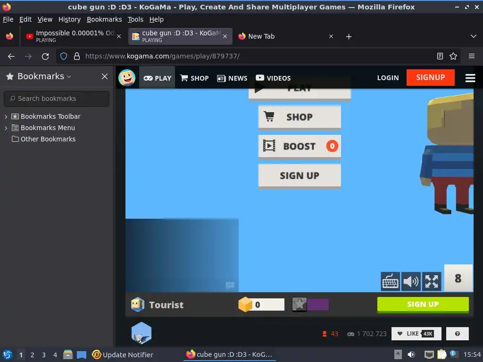This screenshot has height=362, width=483.
Task: Toggle reader view icon
Action: pos(440,56)
